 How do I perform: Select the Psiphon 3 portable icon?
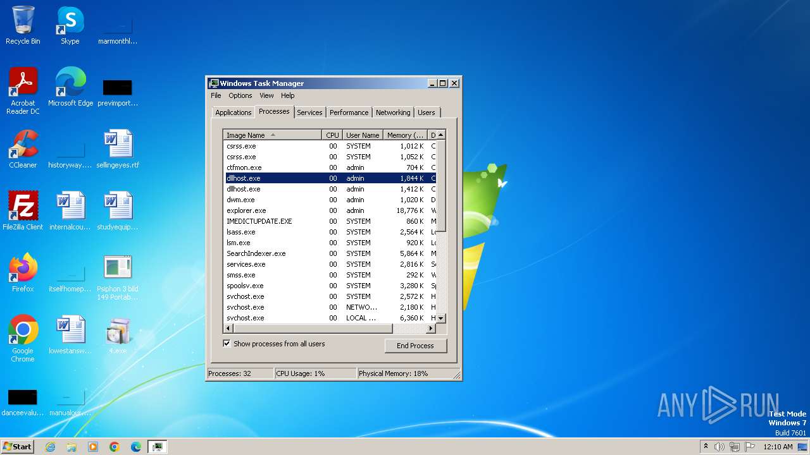click(x=118, y=277)
